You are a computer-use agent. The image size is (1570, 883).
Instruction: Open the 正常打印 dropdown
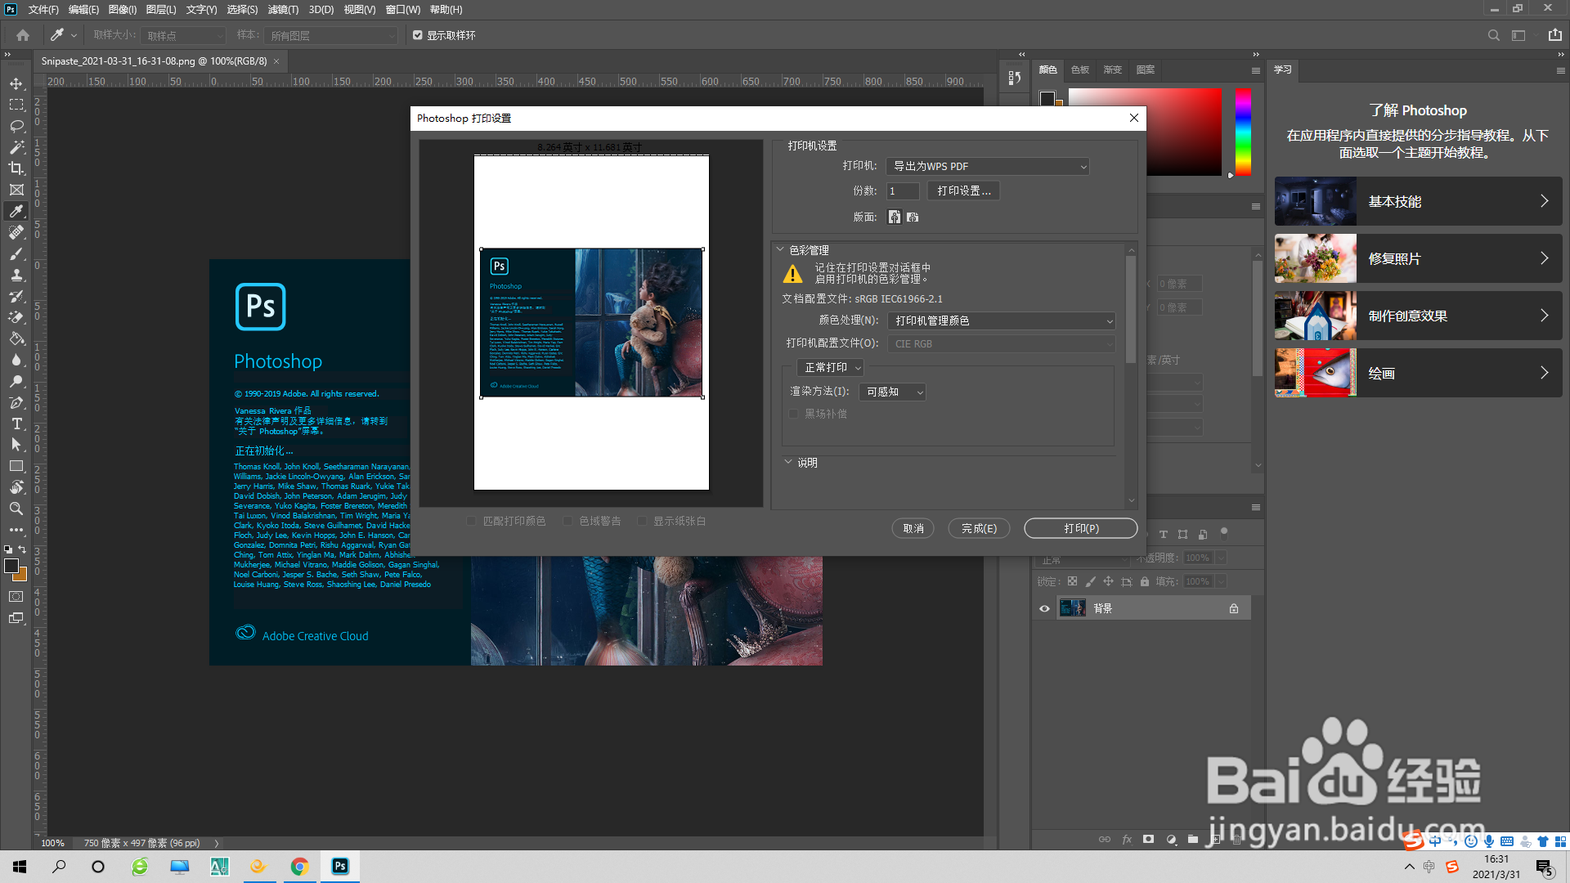830,368
